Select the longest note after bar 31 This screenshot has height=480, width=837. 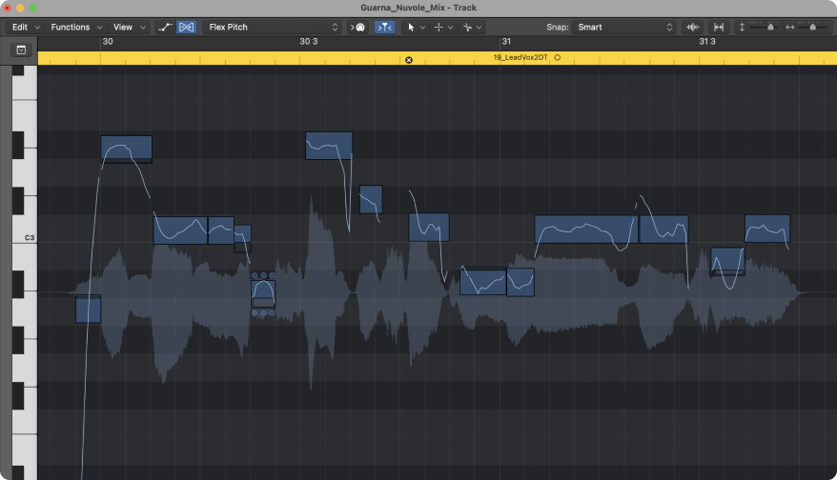click(x=586, y=230)
